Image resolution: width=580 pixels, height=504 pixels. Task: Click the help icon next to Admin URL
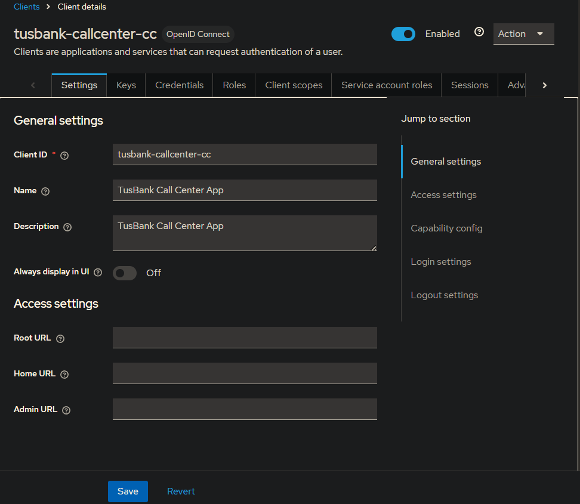coord(66,410)
